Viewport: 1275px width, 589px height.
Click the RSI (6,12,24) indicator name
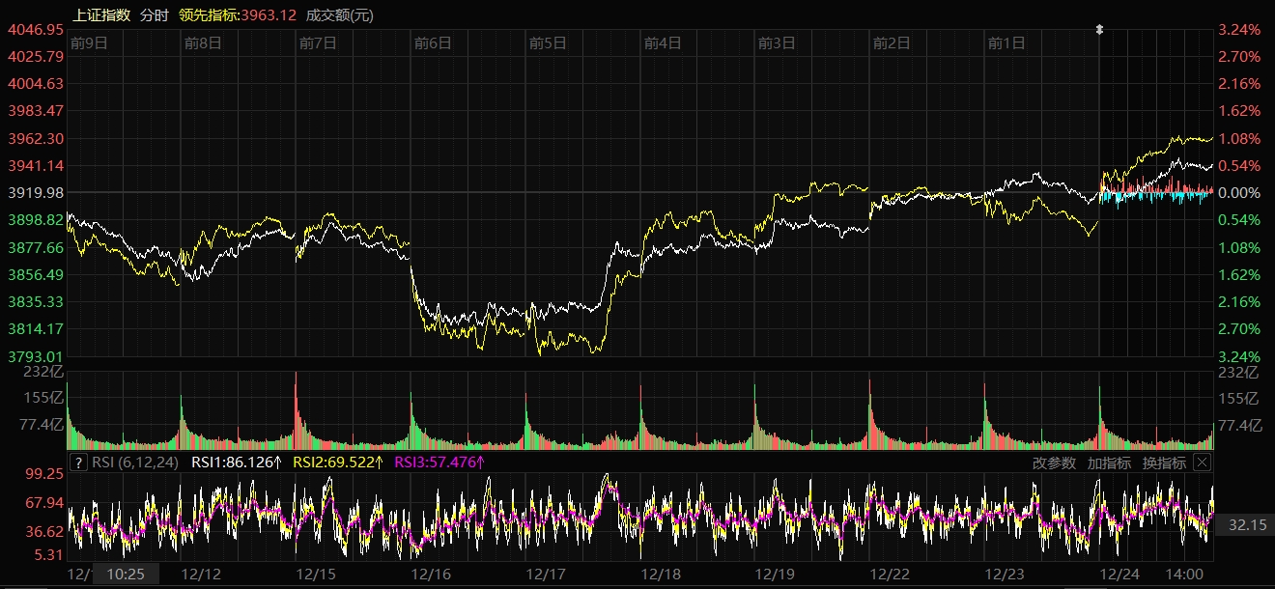(x=136, y=463)
